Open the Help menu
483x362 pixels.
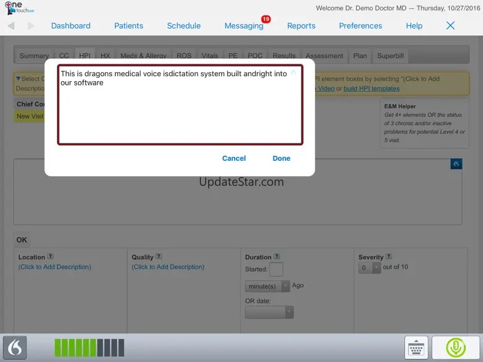[414, 26]
